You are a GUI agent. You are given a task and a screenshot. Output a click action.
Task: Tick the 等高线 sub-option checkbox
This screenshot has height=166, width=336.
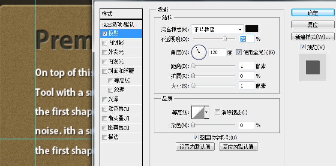pyautogui.click(x=111, y=81)
